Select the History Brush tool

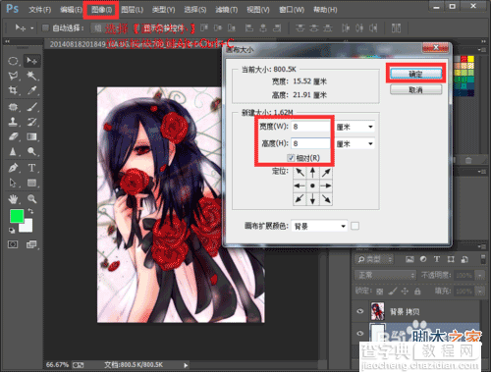pyautogui.click(x=31, y=122)
